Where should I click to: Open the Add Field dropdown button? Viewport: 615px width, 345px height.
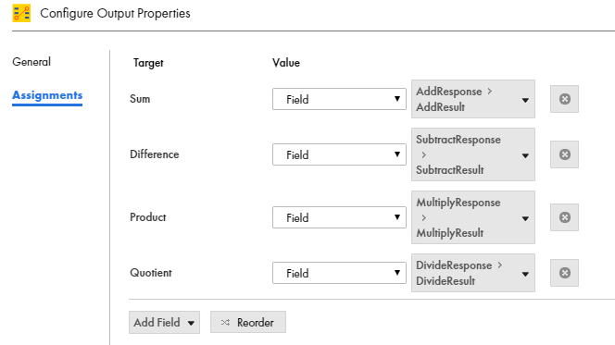164,322
